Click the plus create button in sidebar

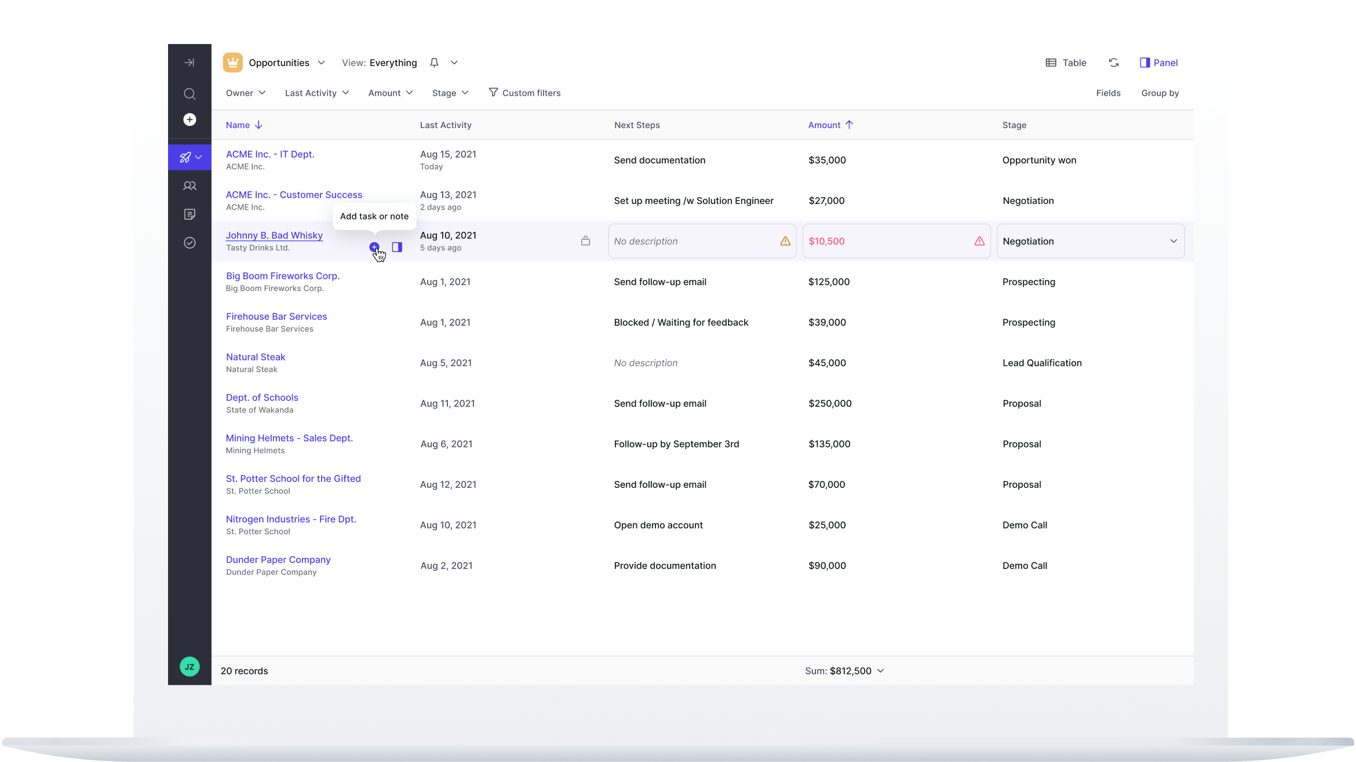coord(189,119)
